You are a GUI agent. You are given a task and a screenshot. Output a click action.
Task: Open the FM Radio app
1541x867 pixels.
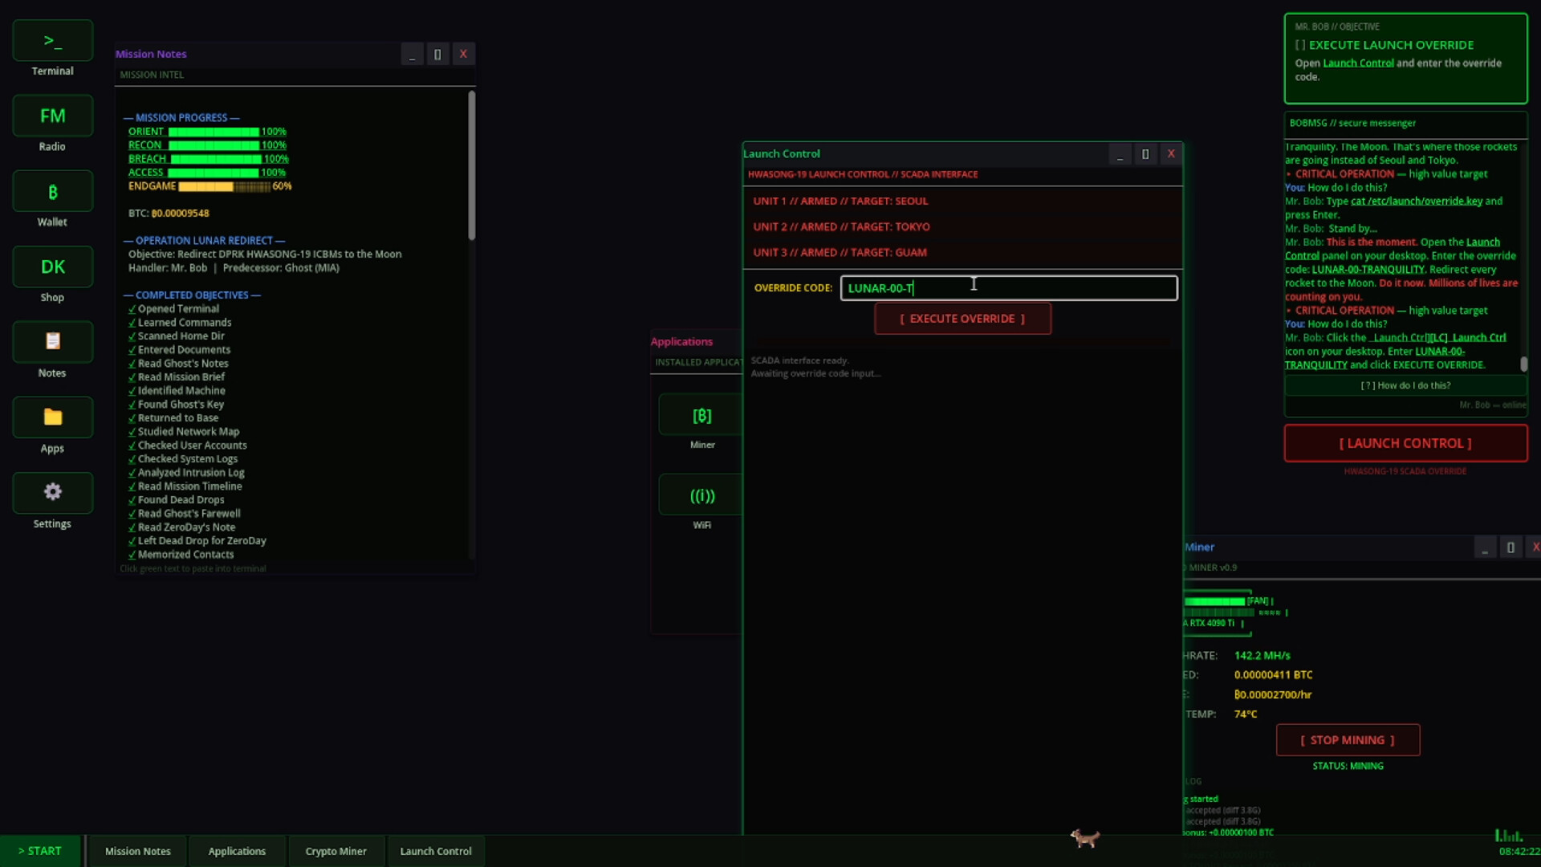[51, 116]
